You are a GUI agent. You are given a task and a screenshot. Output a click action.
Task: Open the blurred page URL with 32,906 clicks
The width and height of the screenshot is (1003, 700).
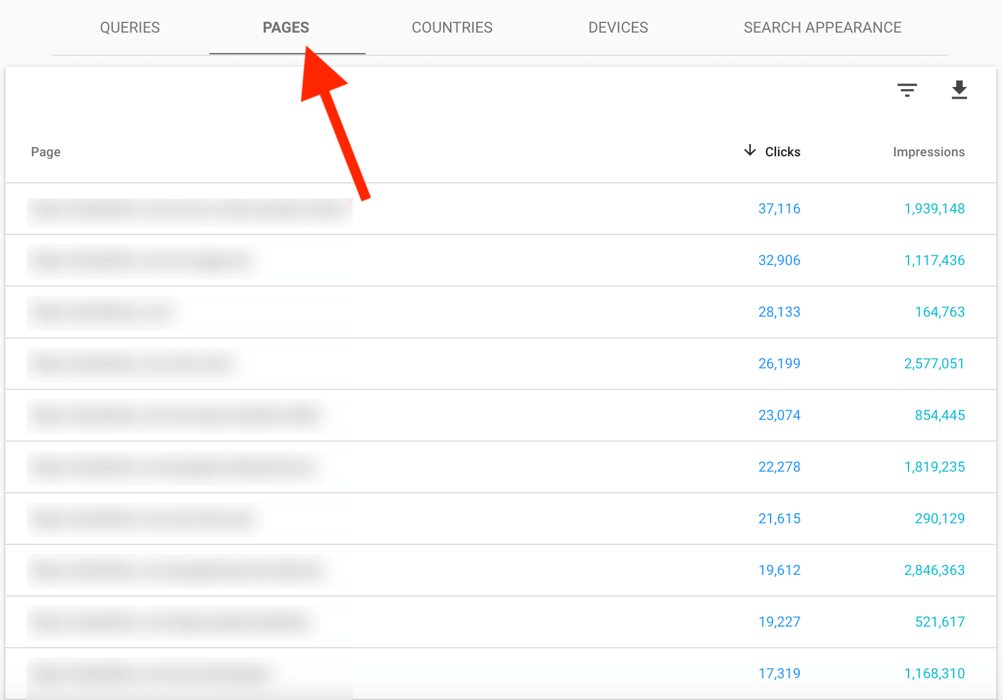tap(142, 261)
